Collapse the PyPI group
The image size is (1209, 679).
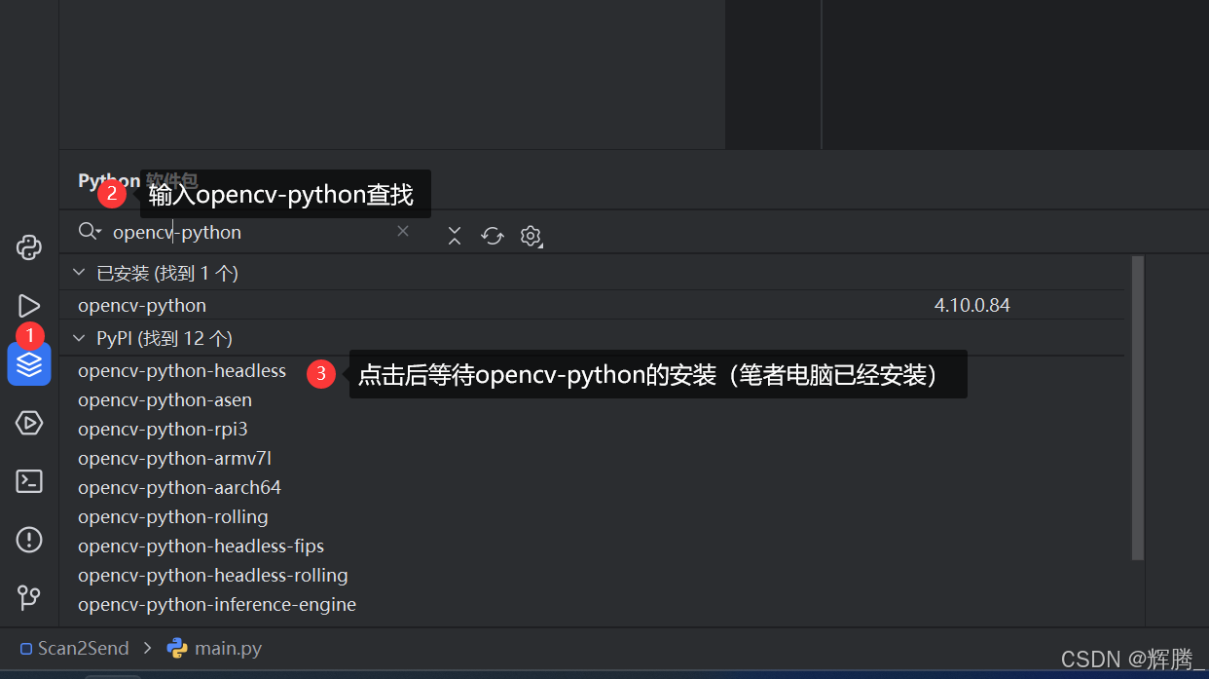[79, 338]
